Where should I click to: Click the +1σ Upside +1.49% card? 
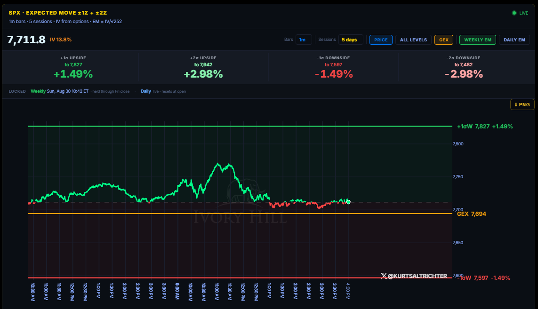[x=73, y=68]
